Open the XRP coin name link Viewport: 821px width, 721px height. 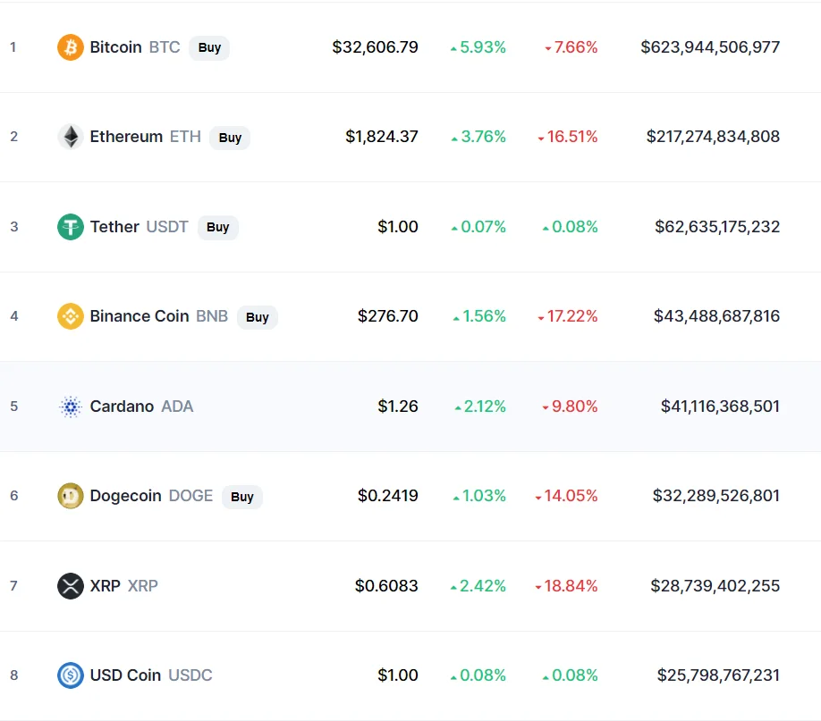(123, 585)
